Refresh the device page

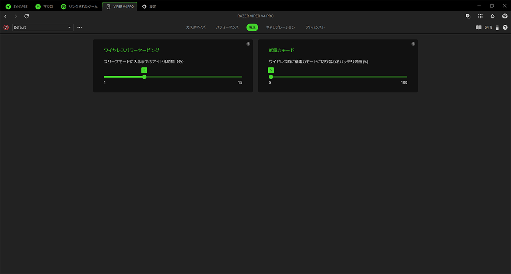tap(27, 16)
